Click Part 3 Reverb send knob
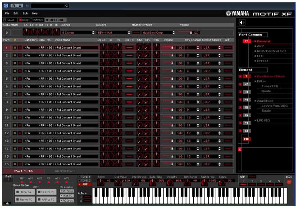This screenshot has width=296, height=208. pyautogui.click(x=147, y=63)
